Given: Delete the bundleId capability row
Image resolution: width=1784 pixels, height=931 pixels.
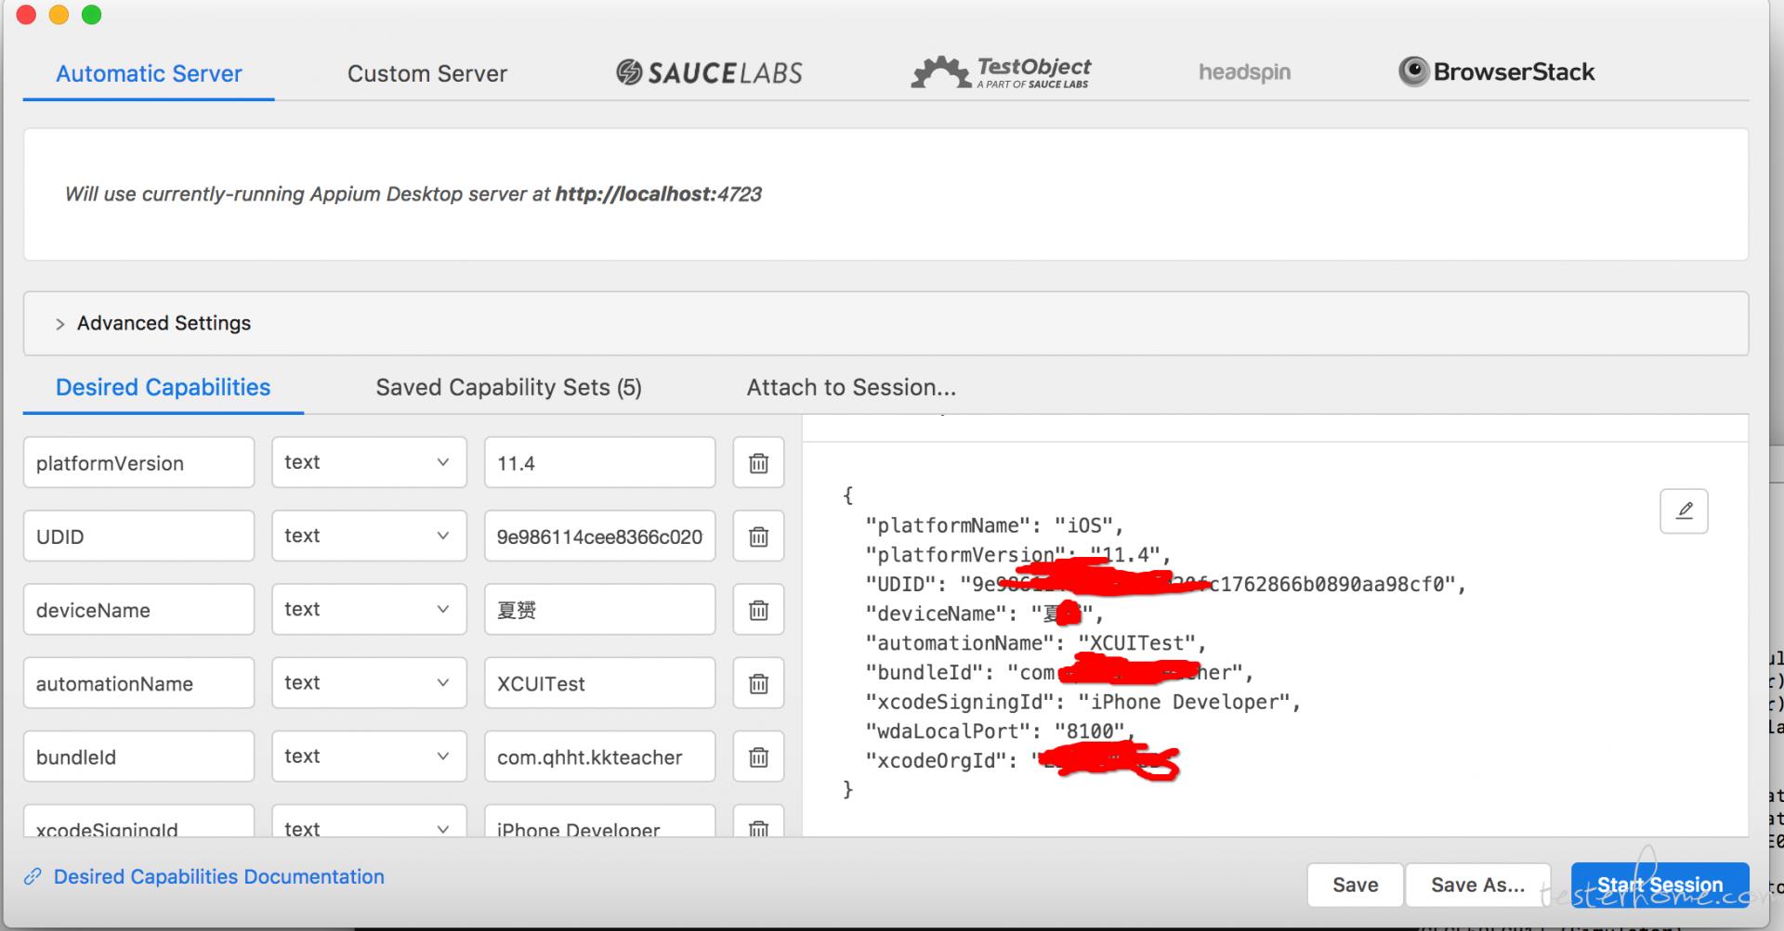Looking at the screenshot, I should click(758, 756).
